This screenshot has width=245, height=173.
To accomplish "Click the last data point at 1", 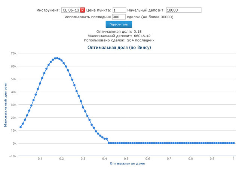I will click(x=234, y=143).
